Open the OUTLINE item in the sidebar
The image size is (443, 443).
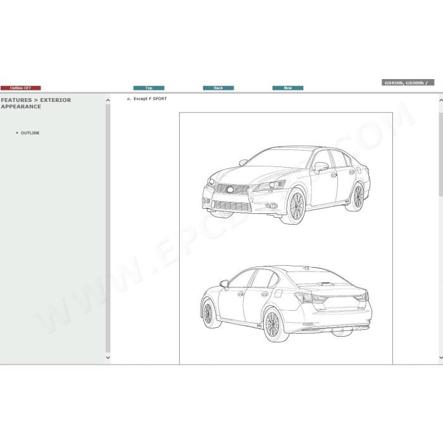point(30,133)
